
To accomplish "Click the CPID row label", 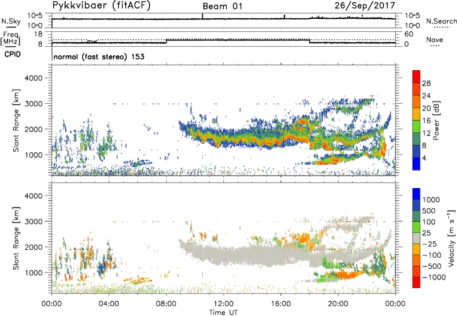I will pyautogui.click(x=13, y=54).
